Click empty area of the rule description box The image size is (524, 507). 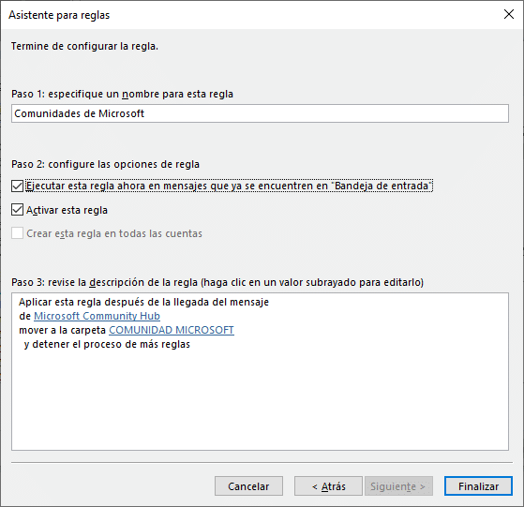(260, 401)
